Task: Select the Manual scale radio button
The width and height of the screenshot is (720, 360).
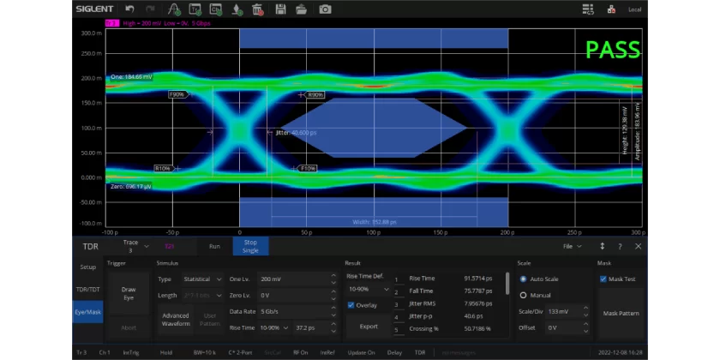Action: click(524, 295)
